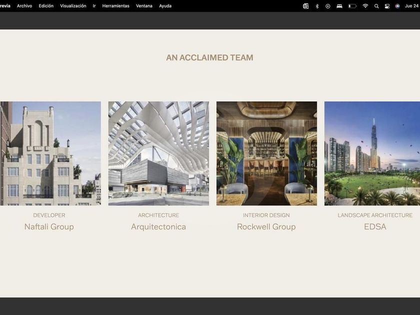Check the battery status icon
420x315 pixels.
point(352,6)
